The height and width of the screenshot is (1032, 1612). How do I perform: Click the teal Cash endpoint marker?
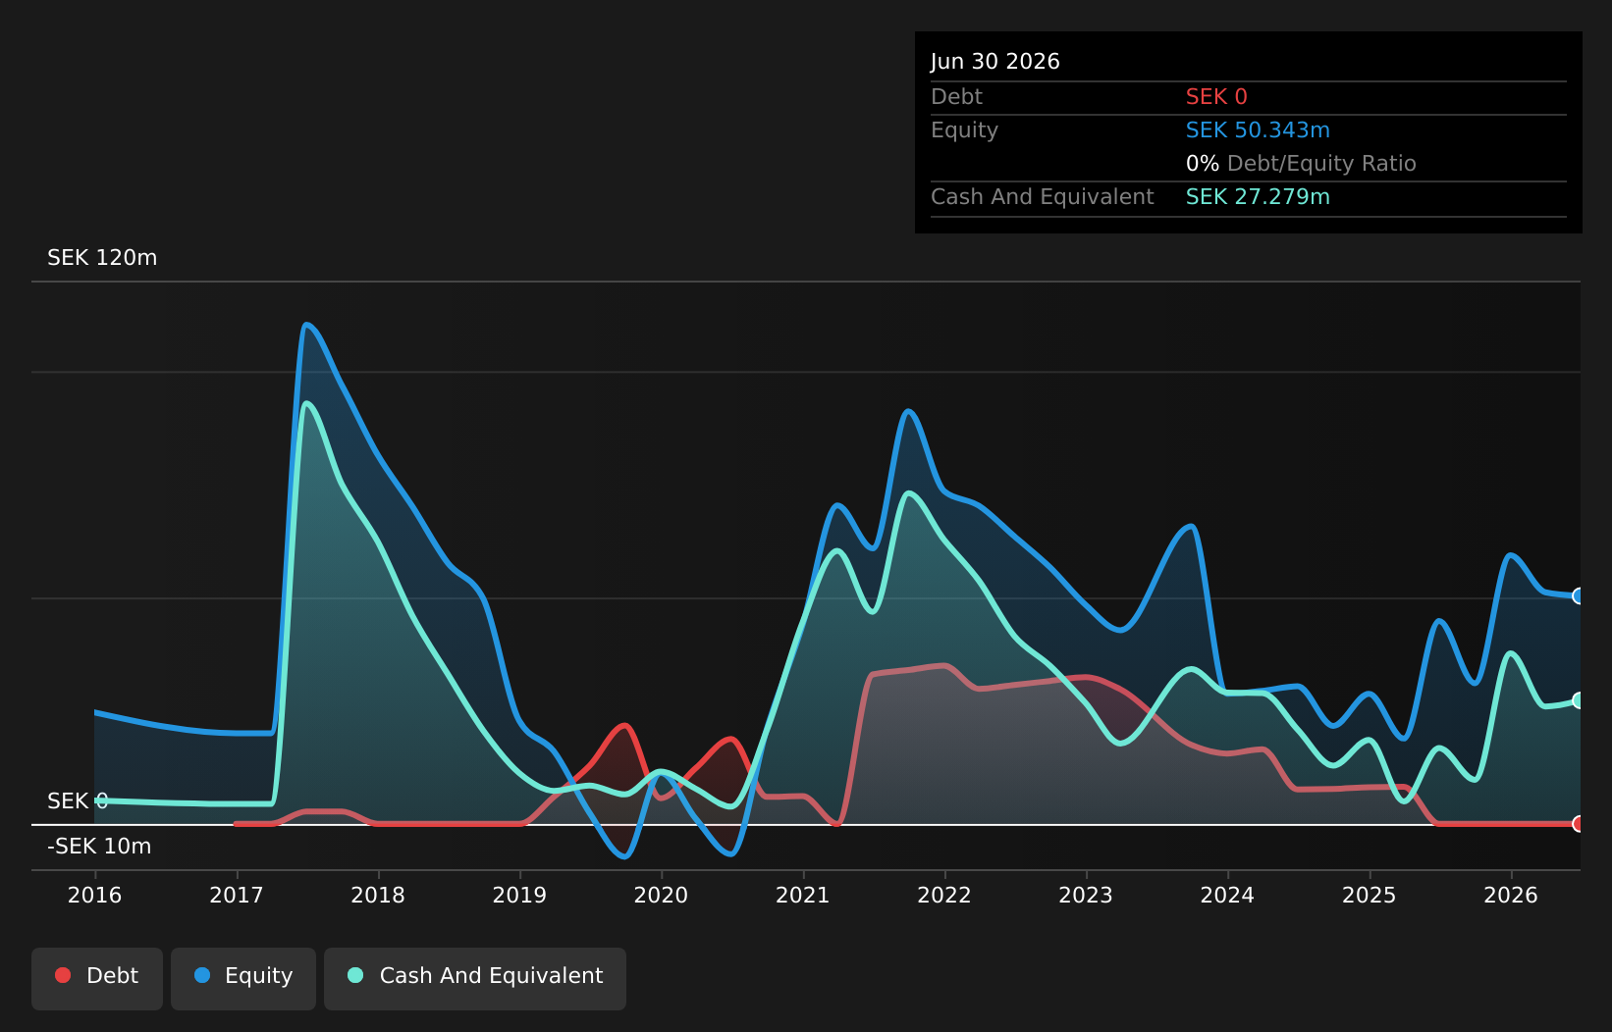[x=1579, y=699]
